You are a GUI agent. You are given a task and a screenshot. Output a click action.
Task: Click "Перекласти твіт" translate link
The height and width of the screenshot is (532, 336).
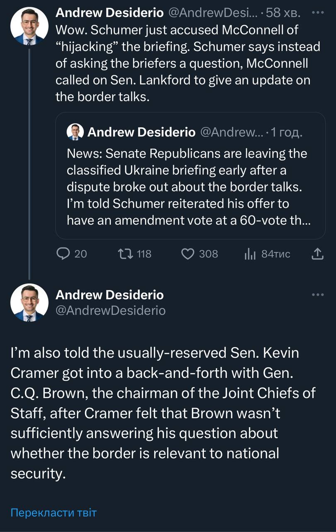(x=53, y=512)
